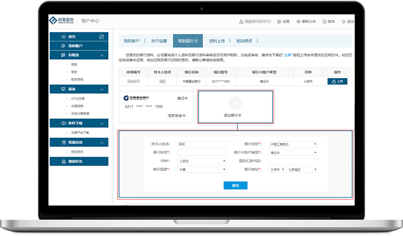
Task: Click the 提交 submit button
Action: point(235,185)
